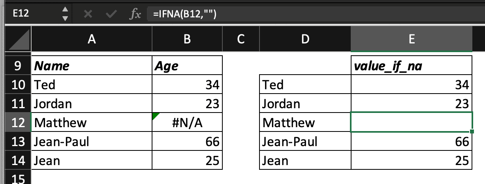Select the highlighted column E header
The image size is (485, 184).
coord(411,39)
